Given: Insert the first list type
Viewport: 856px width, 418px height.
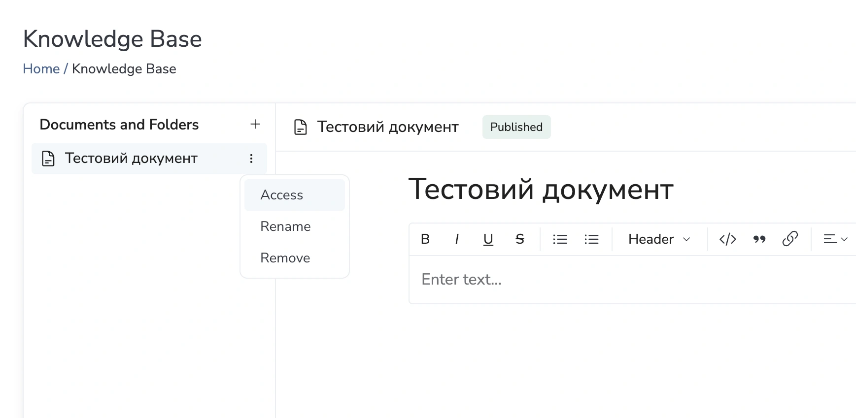Looking at the screenshot, I should pos(560,239).
